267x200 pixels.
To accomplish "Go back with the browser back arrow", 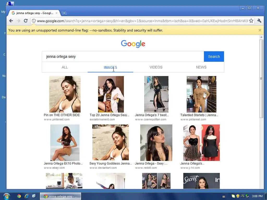I will (x=11, y=21).
